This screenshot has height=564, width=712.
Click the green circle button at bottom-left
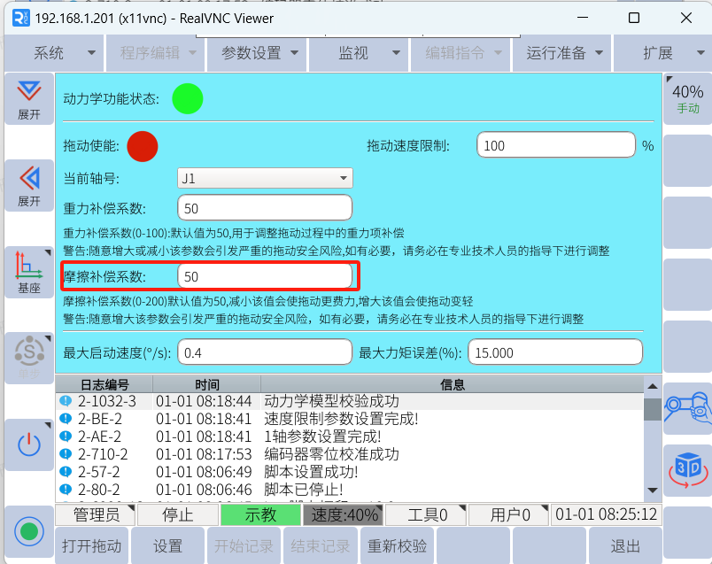tap(29, 531)
